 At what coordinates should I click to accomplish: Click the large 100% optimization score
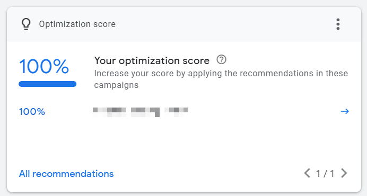click(44, 67)
